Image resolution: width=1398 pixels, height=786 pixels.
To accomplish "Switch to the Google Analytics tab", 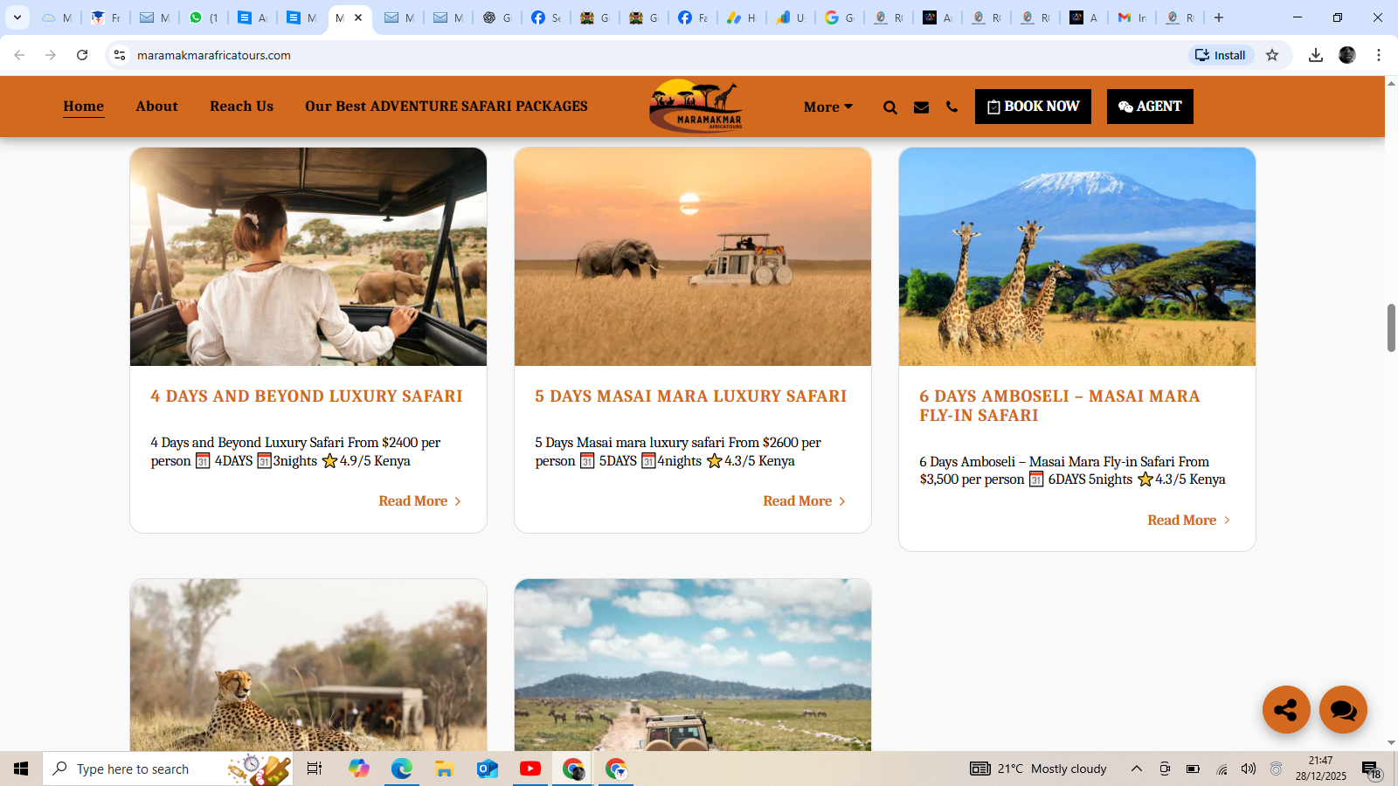I will (791, 17).
